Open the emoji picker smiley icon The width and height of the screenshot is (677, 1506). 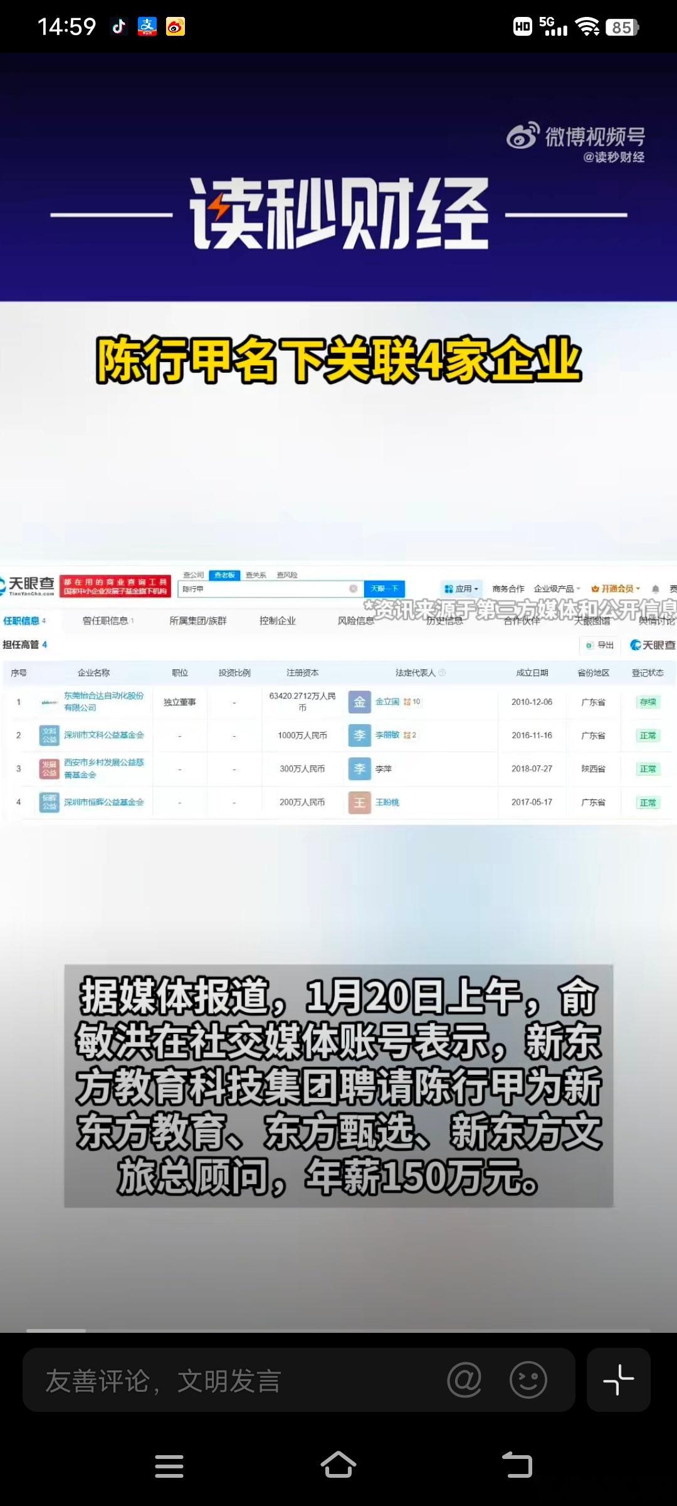pyautogui.click(x=528, y=1380)
